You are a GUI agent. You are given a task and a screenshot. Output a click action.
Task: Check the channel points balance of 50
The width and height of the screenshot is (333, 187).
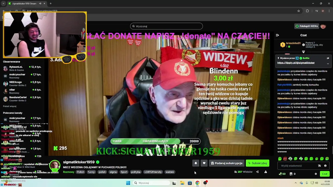coord(282,174)
